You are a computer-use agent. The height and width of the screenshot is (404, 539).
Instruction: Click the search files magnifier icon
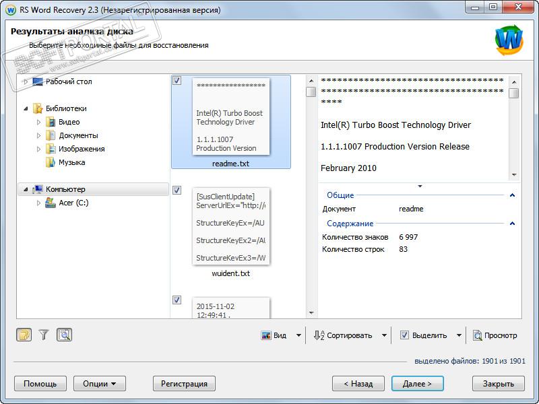click(x=64, y=335)
